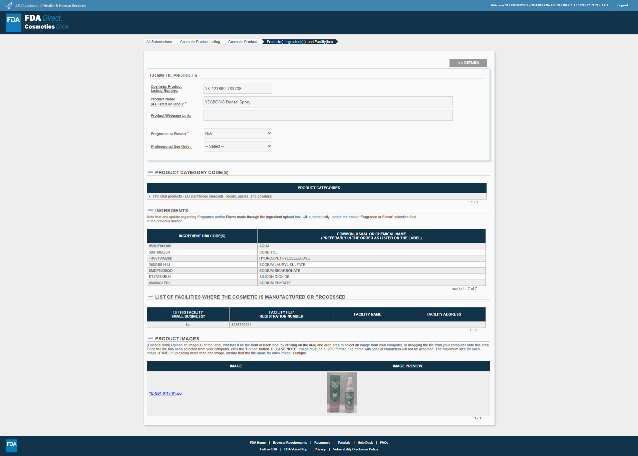Select the SODIUM BICARBONATE ingredient cell
The image size is (638, 456).
point(371,271)
